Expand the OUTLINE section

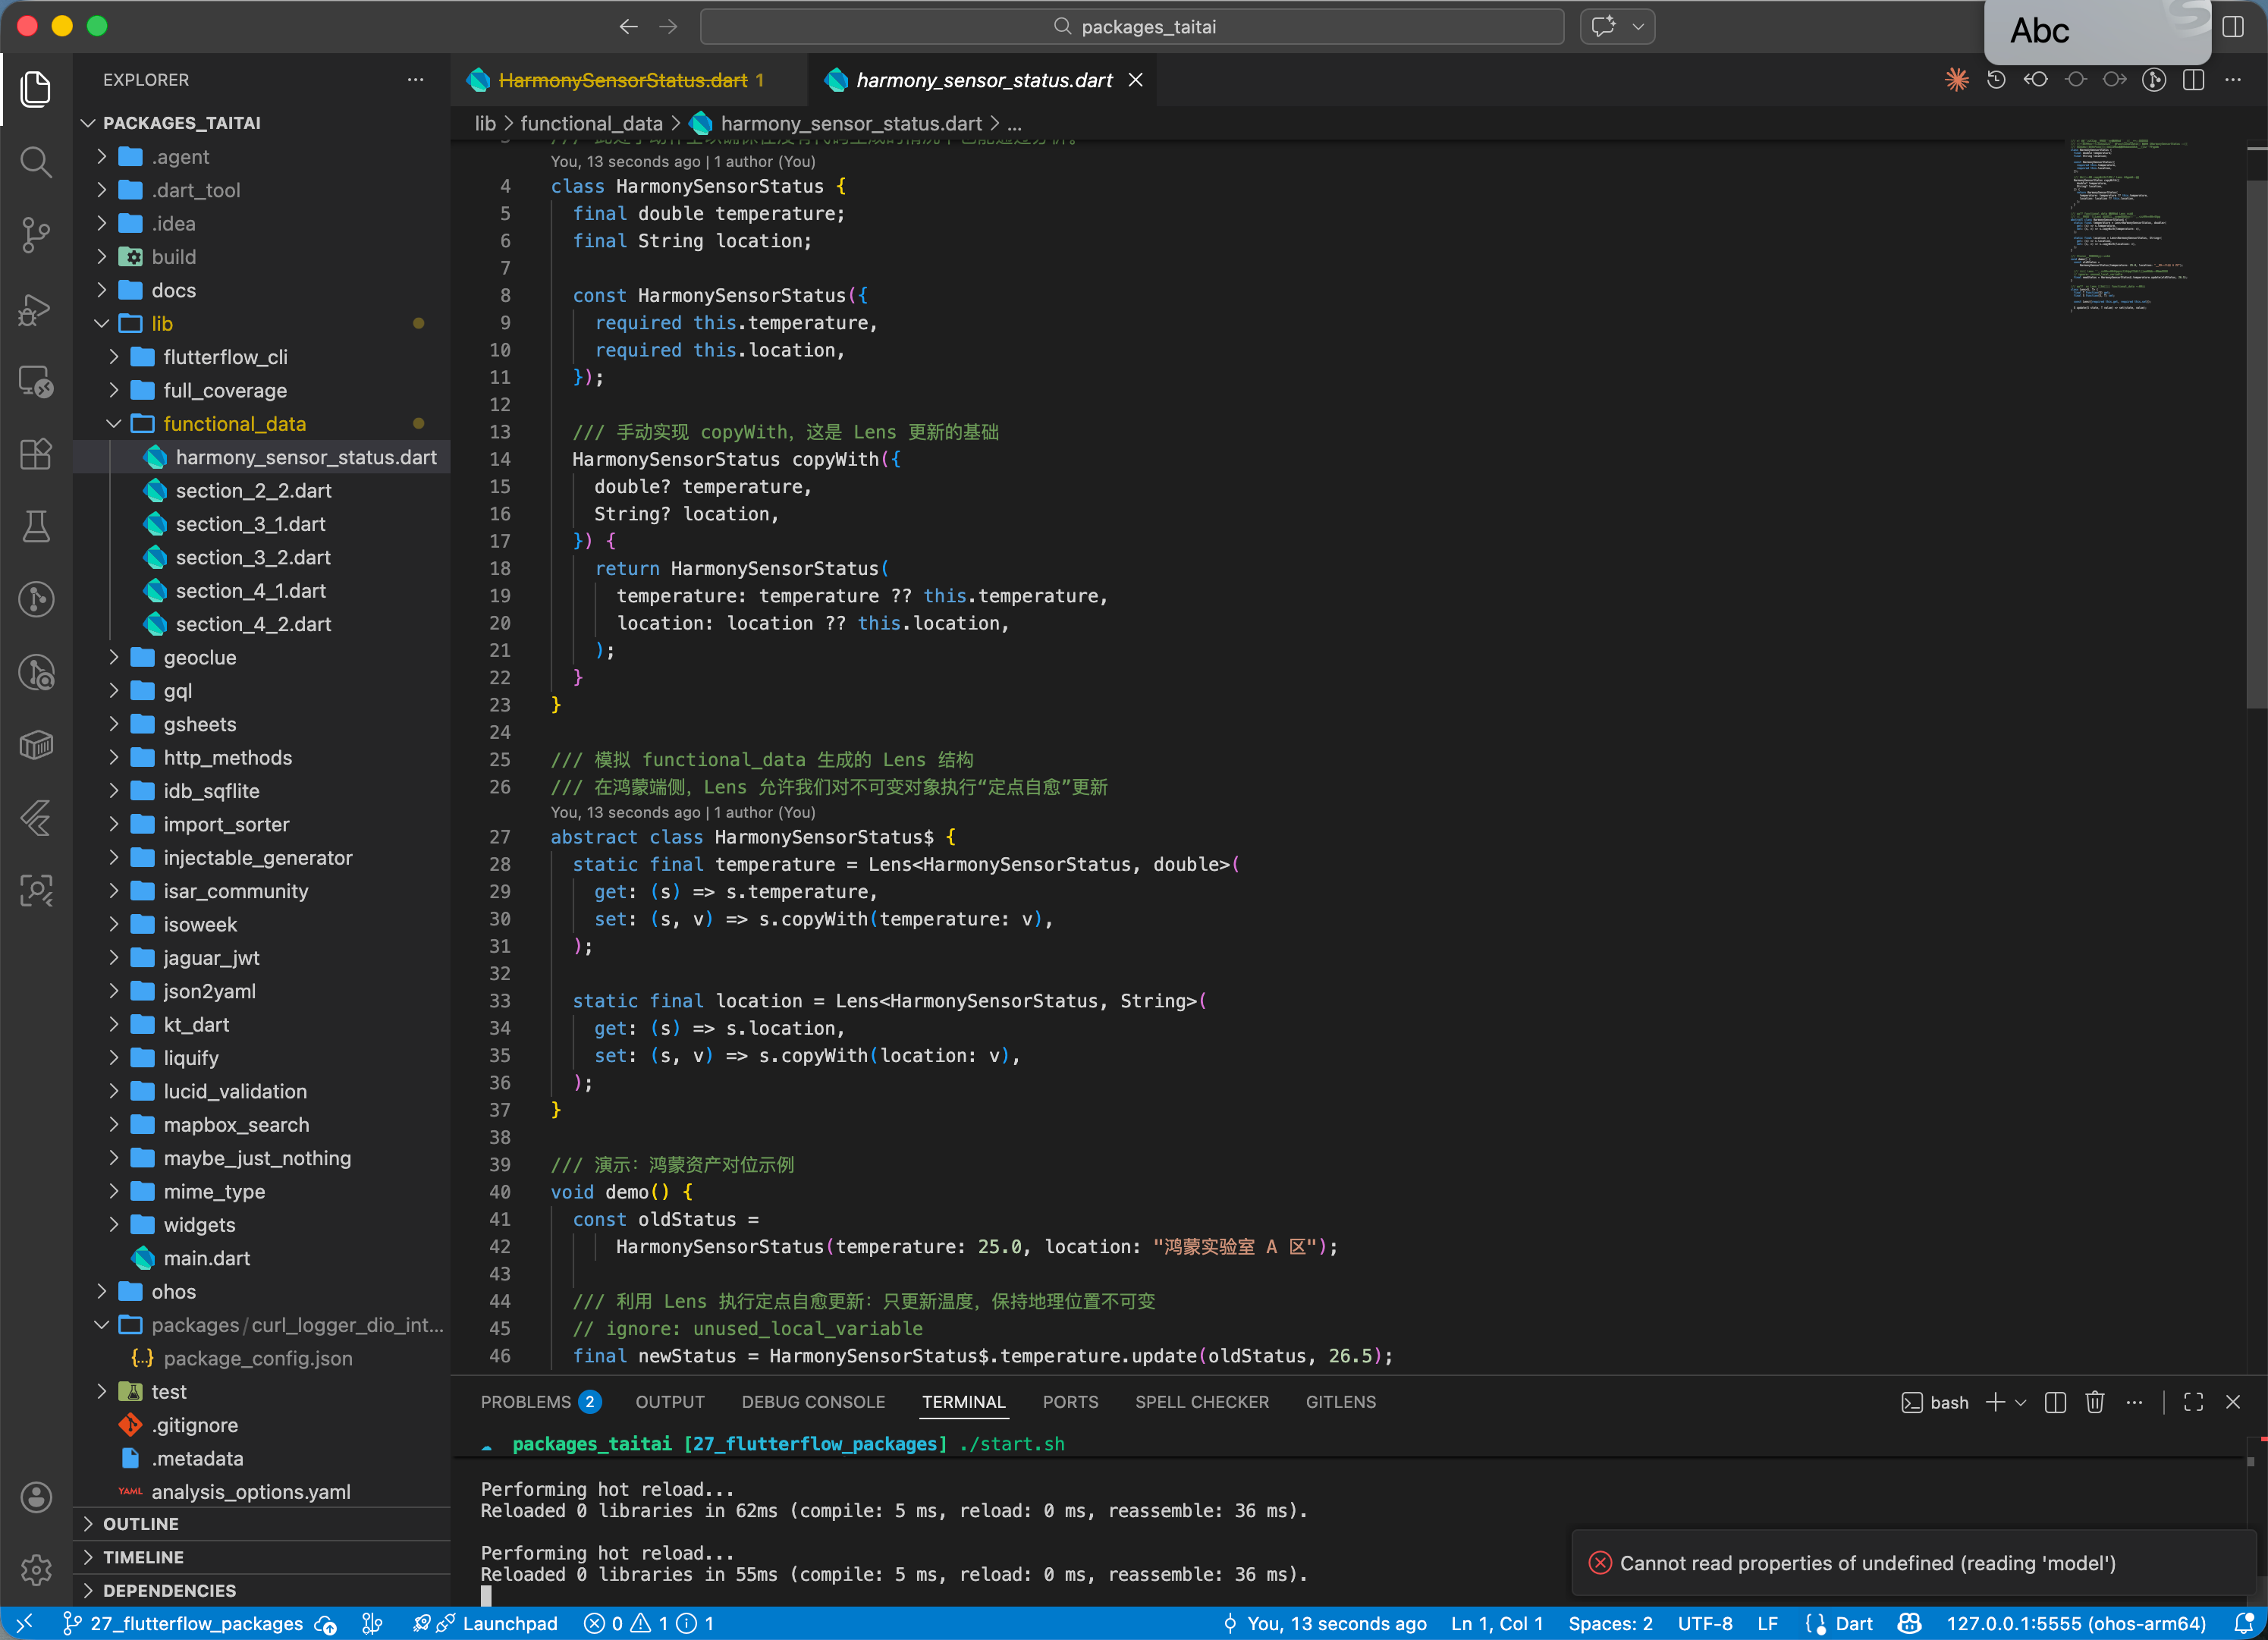tap(141, 1523)
